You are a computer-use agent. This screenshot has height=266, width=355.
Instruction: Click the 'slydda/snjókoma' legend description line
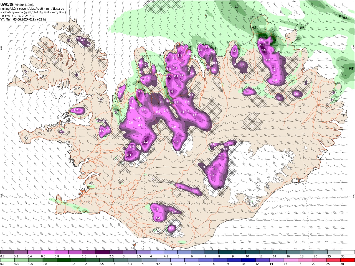(33, 12)
